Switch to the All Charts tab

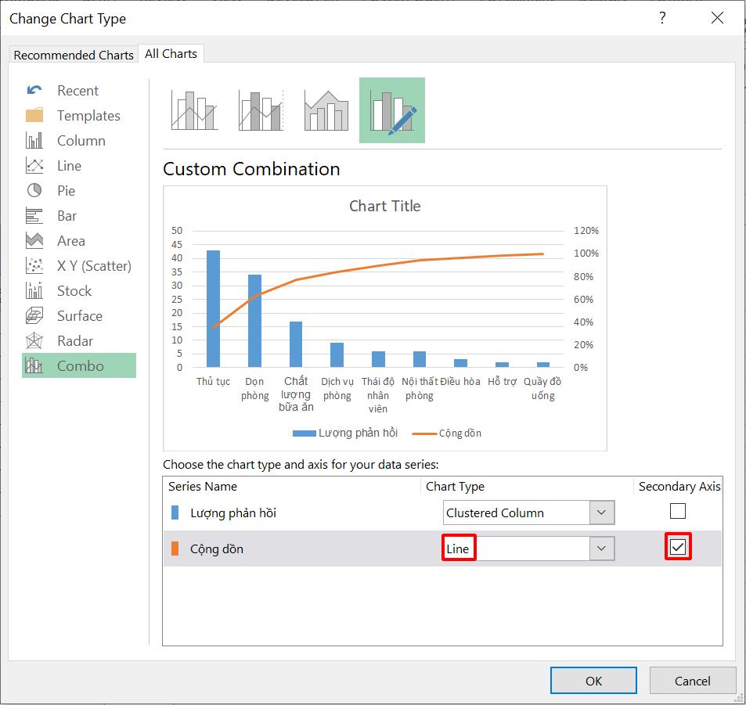tap(171, 53)
